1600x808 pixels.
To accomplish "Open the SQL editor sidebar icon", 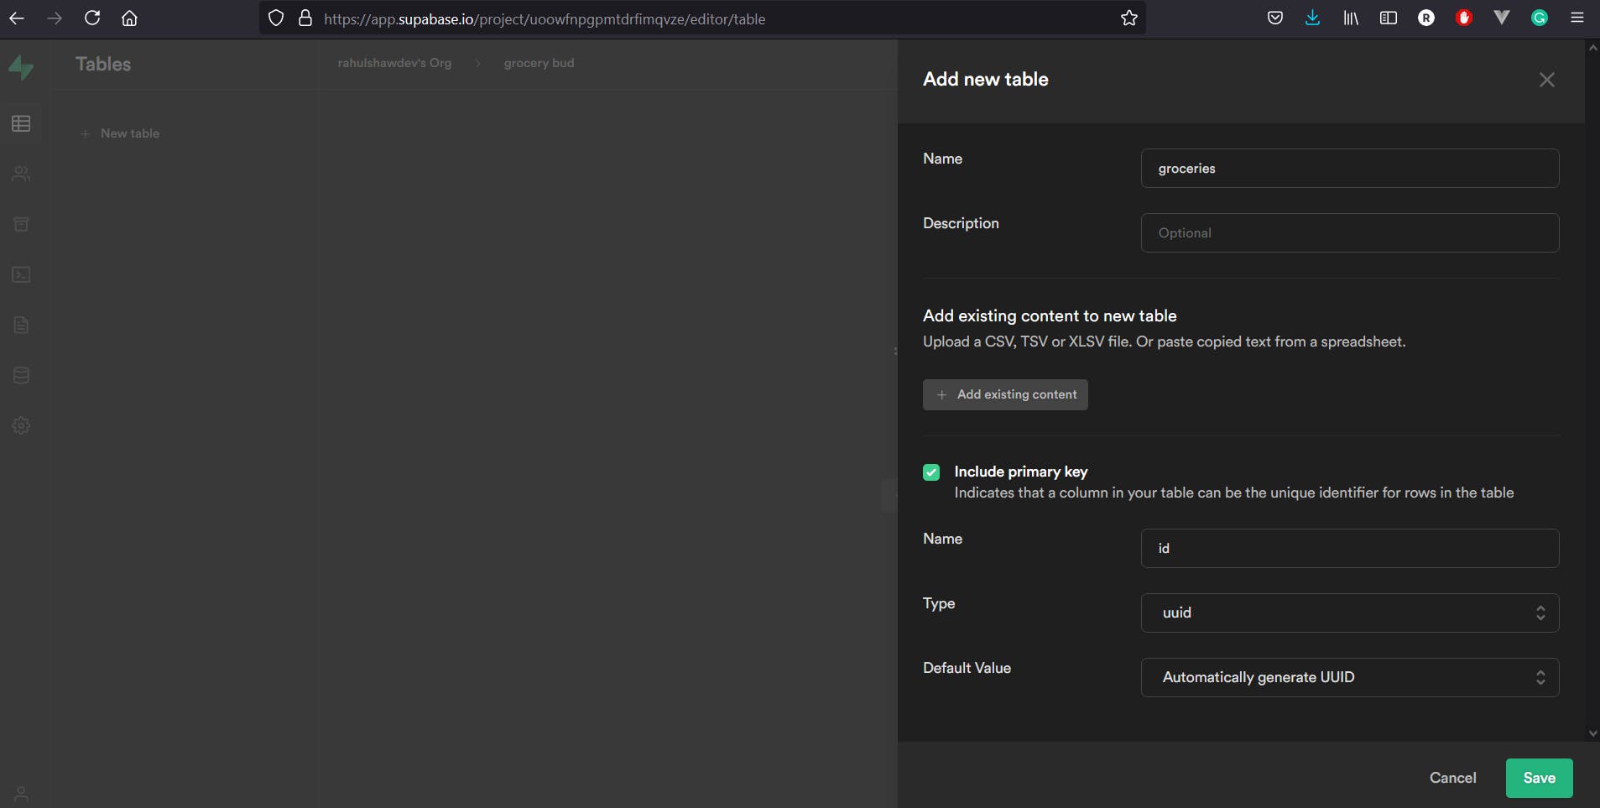I will pos(21,274).
